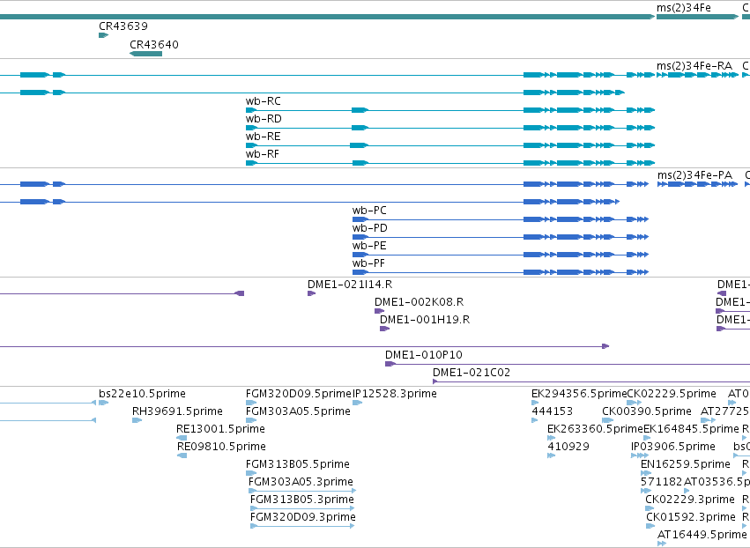This screenshot has width=750, height=548.
Task: Click the DME1-021I14.R purple arrow glyph
Action: coord(311,293)
